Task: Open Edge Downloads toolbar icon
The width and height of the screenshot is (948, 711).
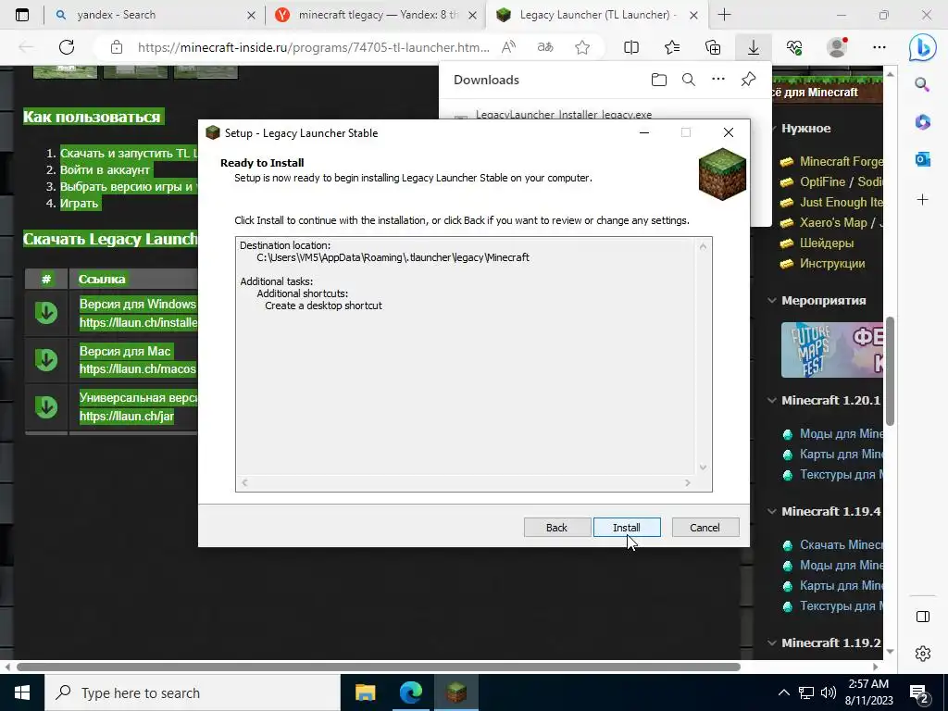Action: [x=754, y=47]
